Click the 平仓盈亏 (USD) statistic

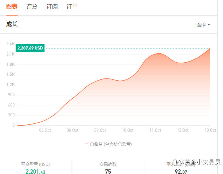(35, 164)
